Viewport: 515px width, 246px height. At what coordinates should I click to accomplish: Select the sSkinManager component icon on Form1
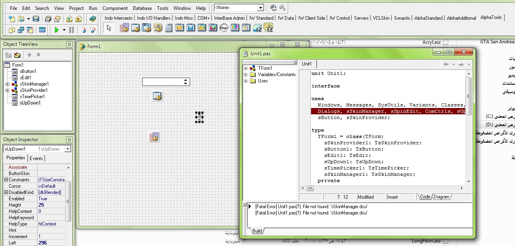(x=154, y=137)
